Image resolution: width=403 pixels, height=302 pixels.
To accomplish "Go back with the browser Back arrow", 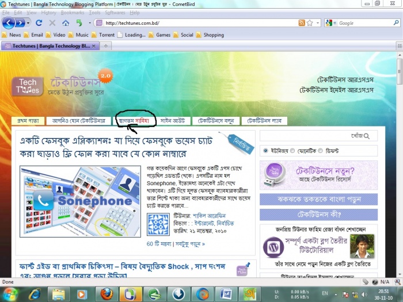I will click(x=8, y=23).
